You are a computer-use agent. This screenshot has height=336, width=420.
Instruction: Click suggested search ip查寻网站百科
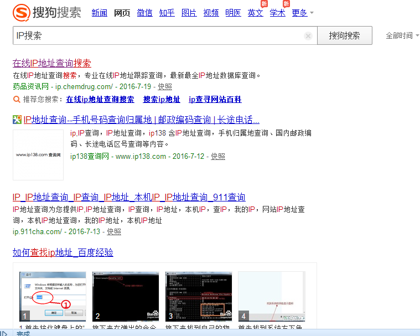[x=215, y=100]
